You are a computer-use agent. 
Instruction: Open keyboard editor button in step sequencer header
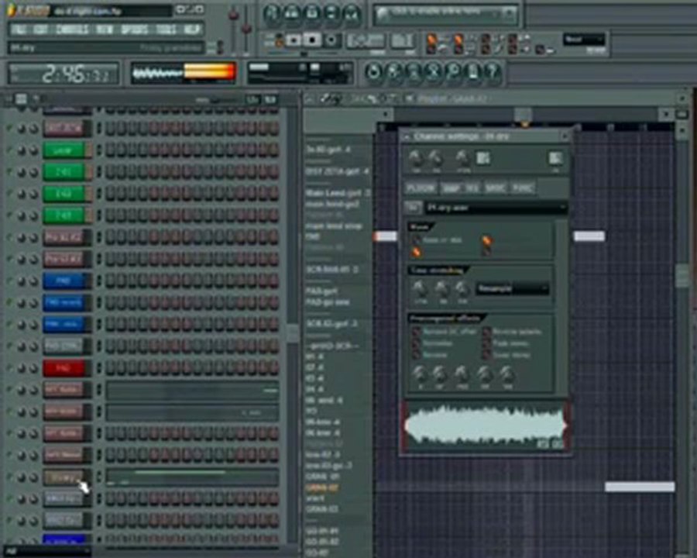270,100
